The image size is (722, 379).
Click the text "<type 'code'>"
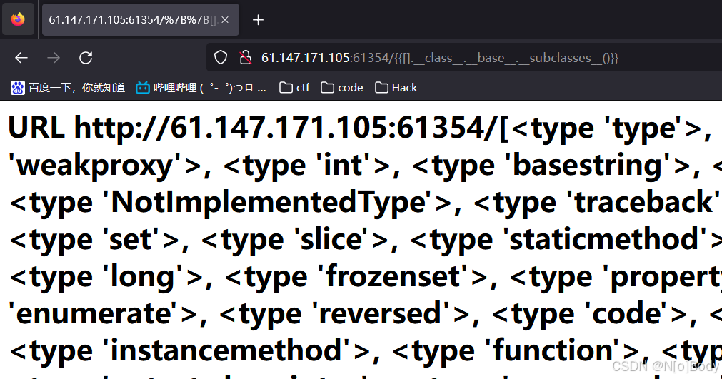589,313
